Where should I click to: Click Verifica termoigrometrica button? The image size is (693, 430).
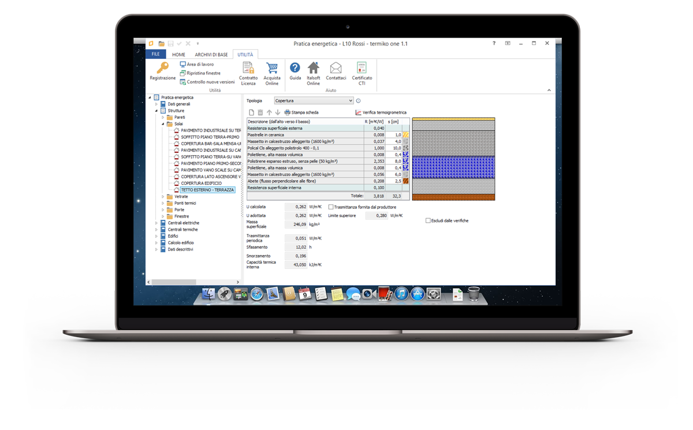click(381, 113)
